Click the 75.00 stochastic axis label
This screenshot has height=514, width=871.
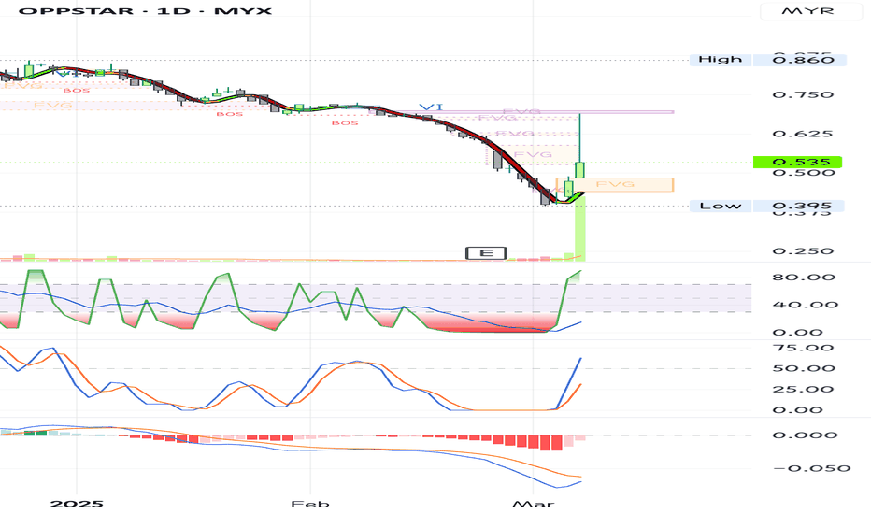point(803,348)
